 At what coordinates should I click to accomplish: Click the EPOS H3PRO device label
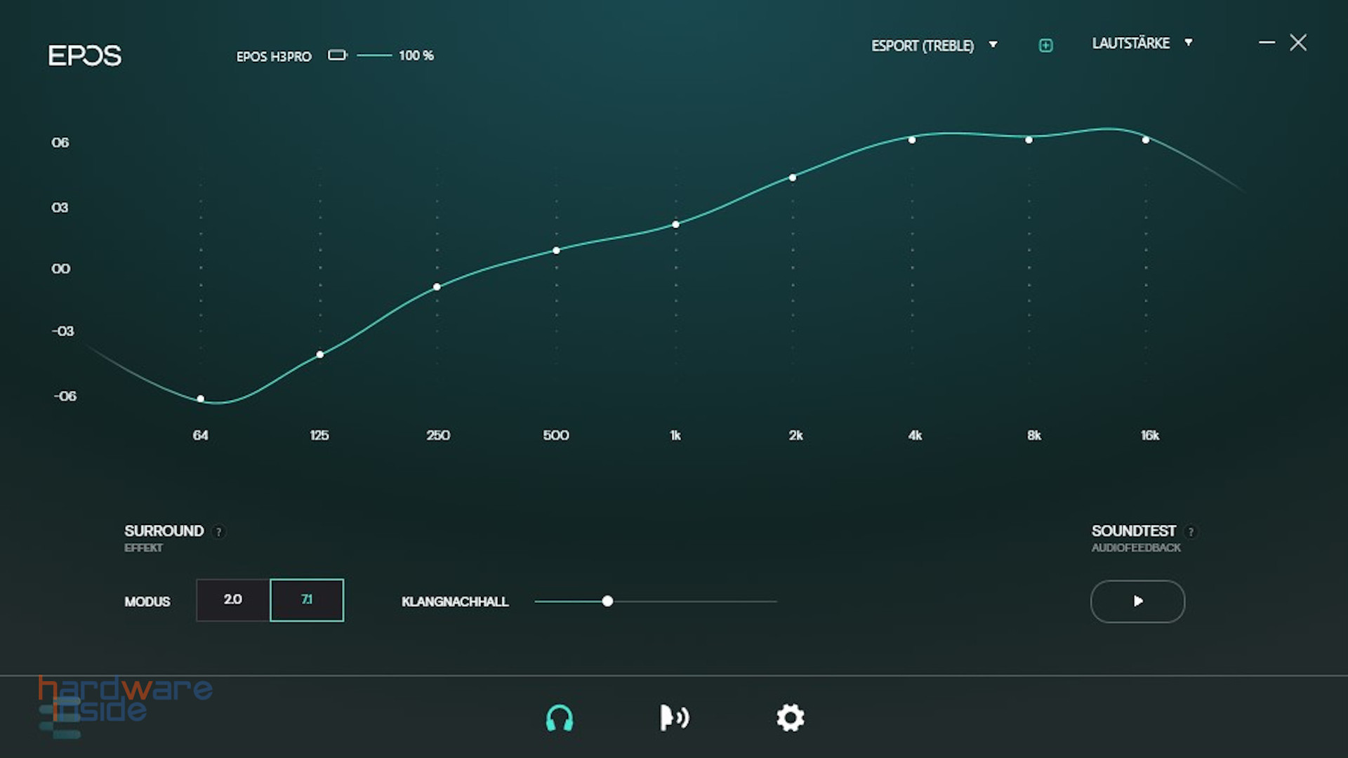click(x=274, y=56)
